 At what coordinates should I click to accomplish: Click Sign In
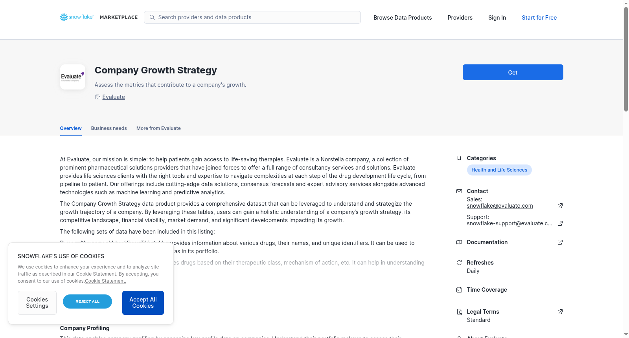point(497,18)
